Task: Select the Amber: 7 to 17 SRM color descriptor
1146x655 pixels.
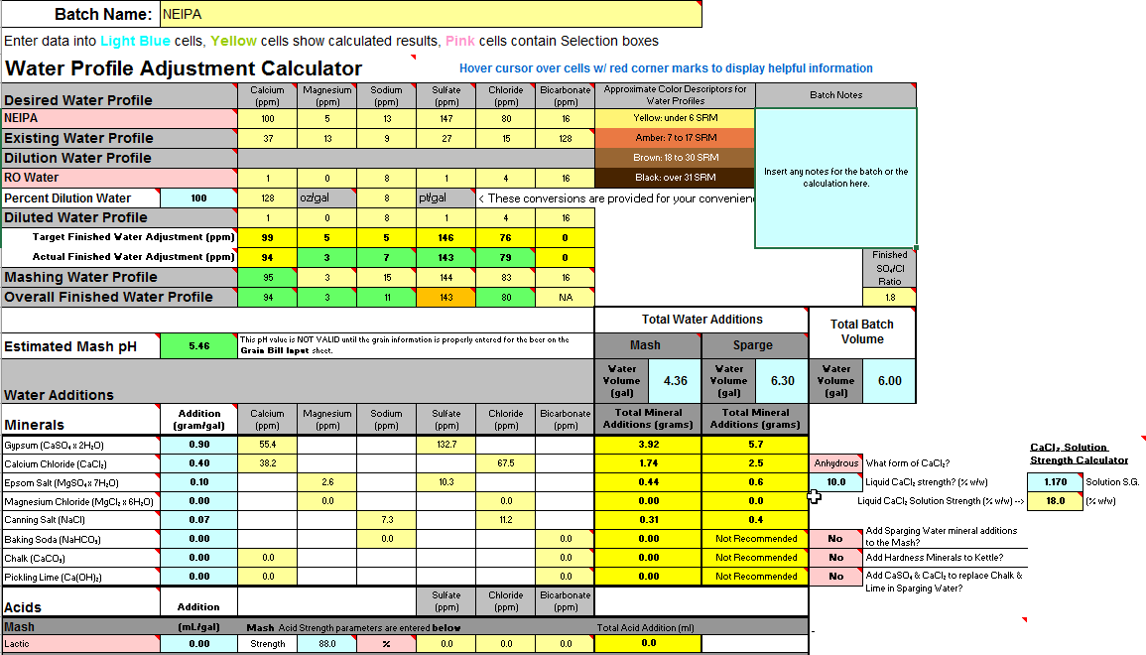Action: (x=675, y=138)
